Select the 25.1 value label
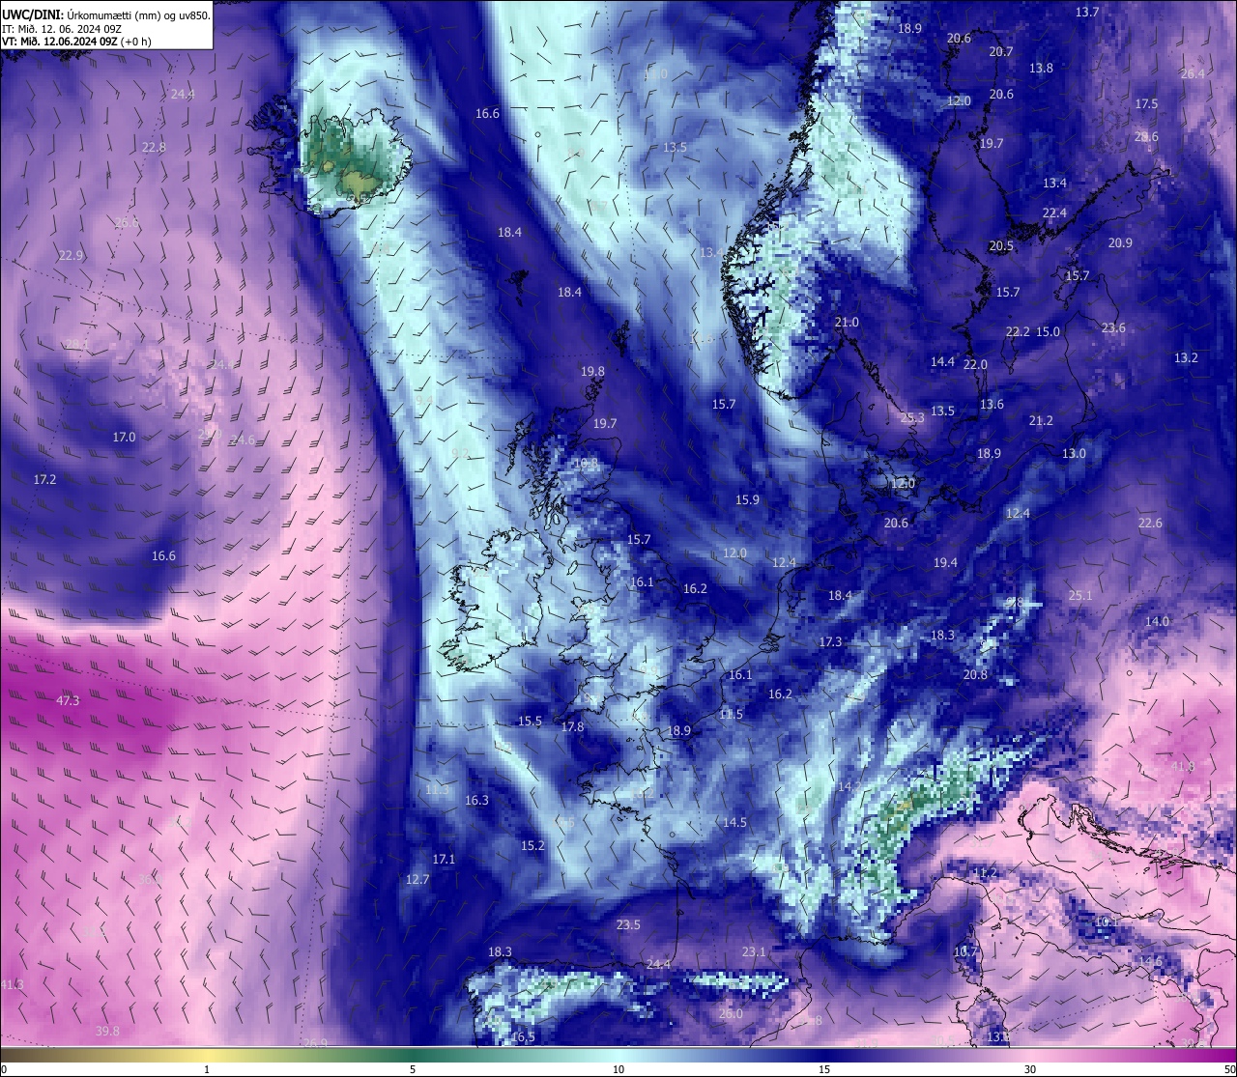This screenshot has height=1077, width=1237. [x=1080, y=596]
